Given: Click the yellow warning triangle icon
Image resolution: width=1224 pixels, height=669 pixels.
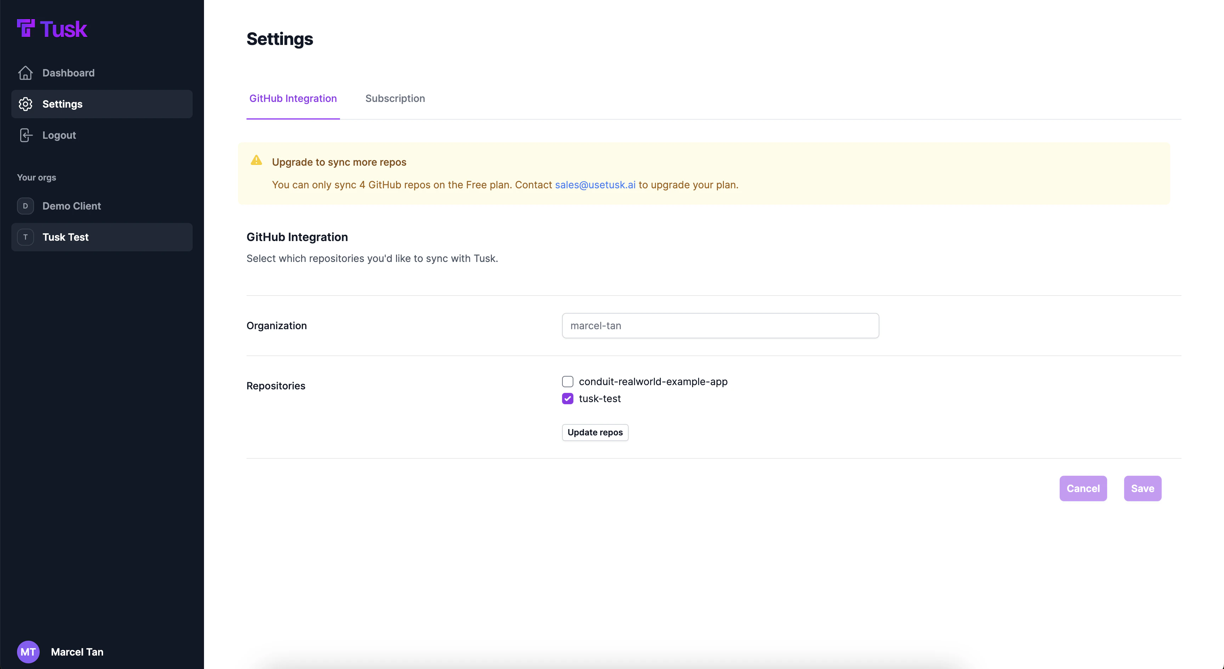Looking at the screenshot, I should click(x=256, y=160).
